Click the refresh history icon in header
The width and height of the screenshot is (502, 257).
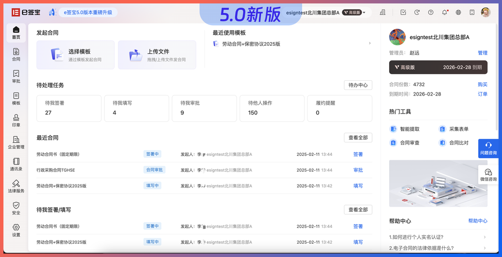click(417, 12)
